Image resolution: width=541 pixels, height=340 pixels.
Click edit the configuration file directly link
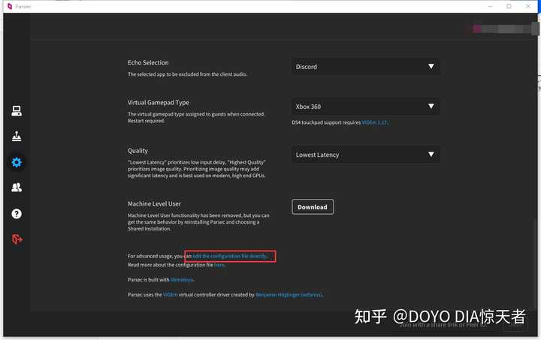[230, 256]
